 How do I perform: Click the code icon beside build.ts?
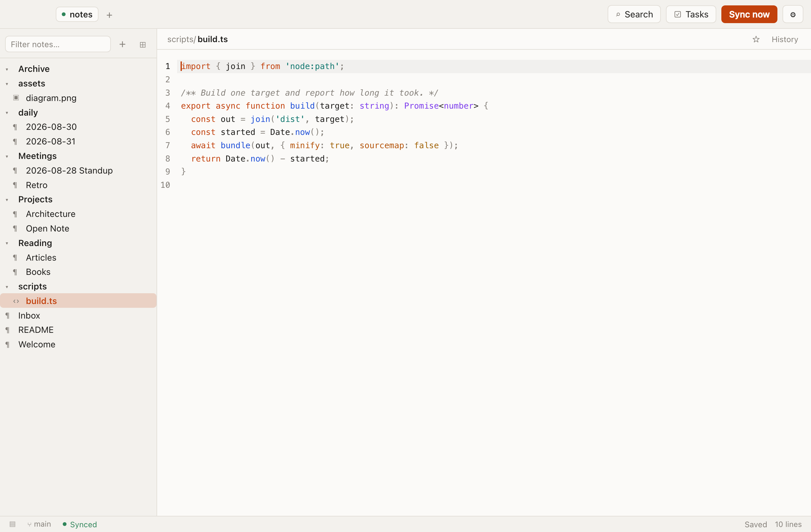16,301
